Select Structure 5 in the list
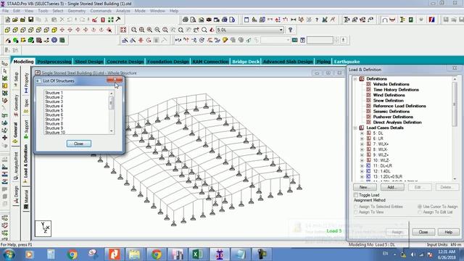Image resolution: width=464 pixels, height=261 pixels. coord(54,110)
